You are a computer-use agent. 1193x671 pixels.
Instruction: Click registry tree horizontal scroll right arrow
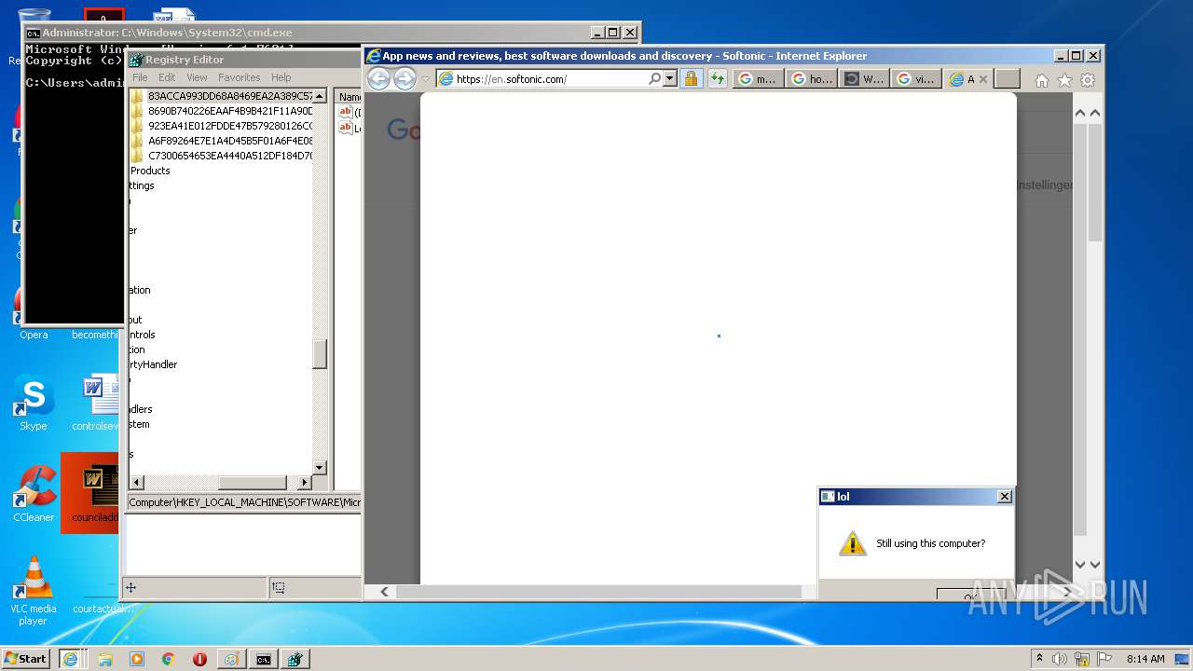pos(304,482)
